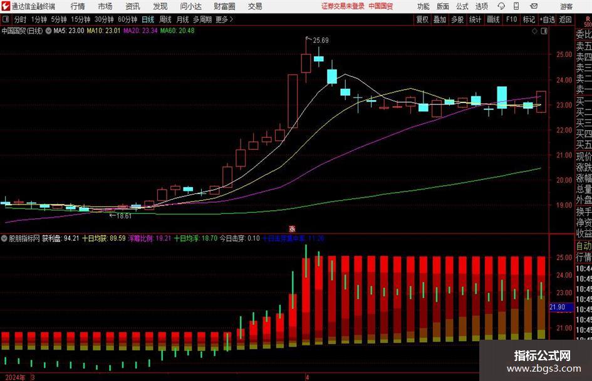Open MA indicator dropdown beside 中国国贸(日线)

(x=48, y=31)
